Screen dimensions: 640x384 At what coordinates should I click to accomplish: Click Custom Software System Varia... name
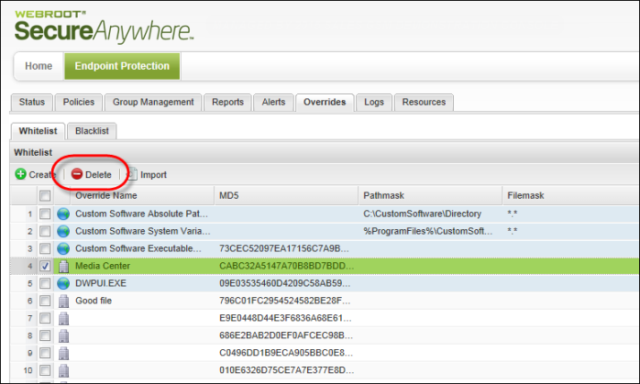point(142,231)
